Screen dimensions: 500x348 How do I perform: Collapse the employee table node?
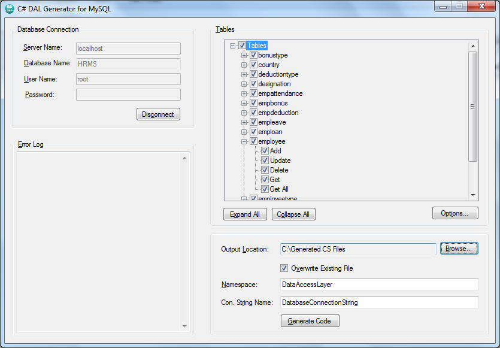[x=243, y=141]
